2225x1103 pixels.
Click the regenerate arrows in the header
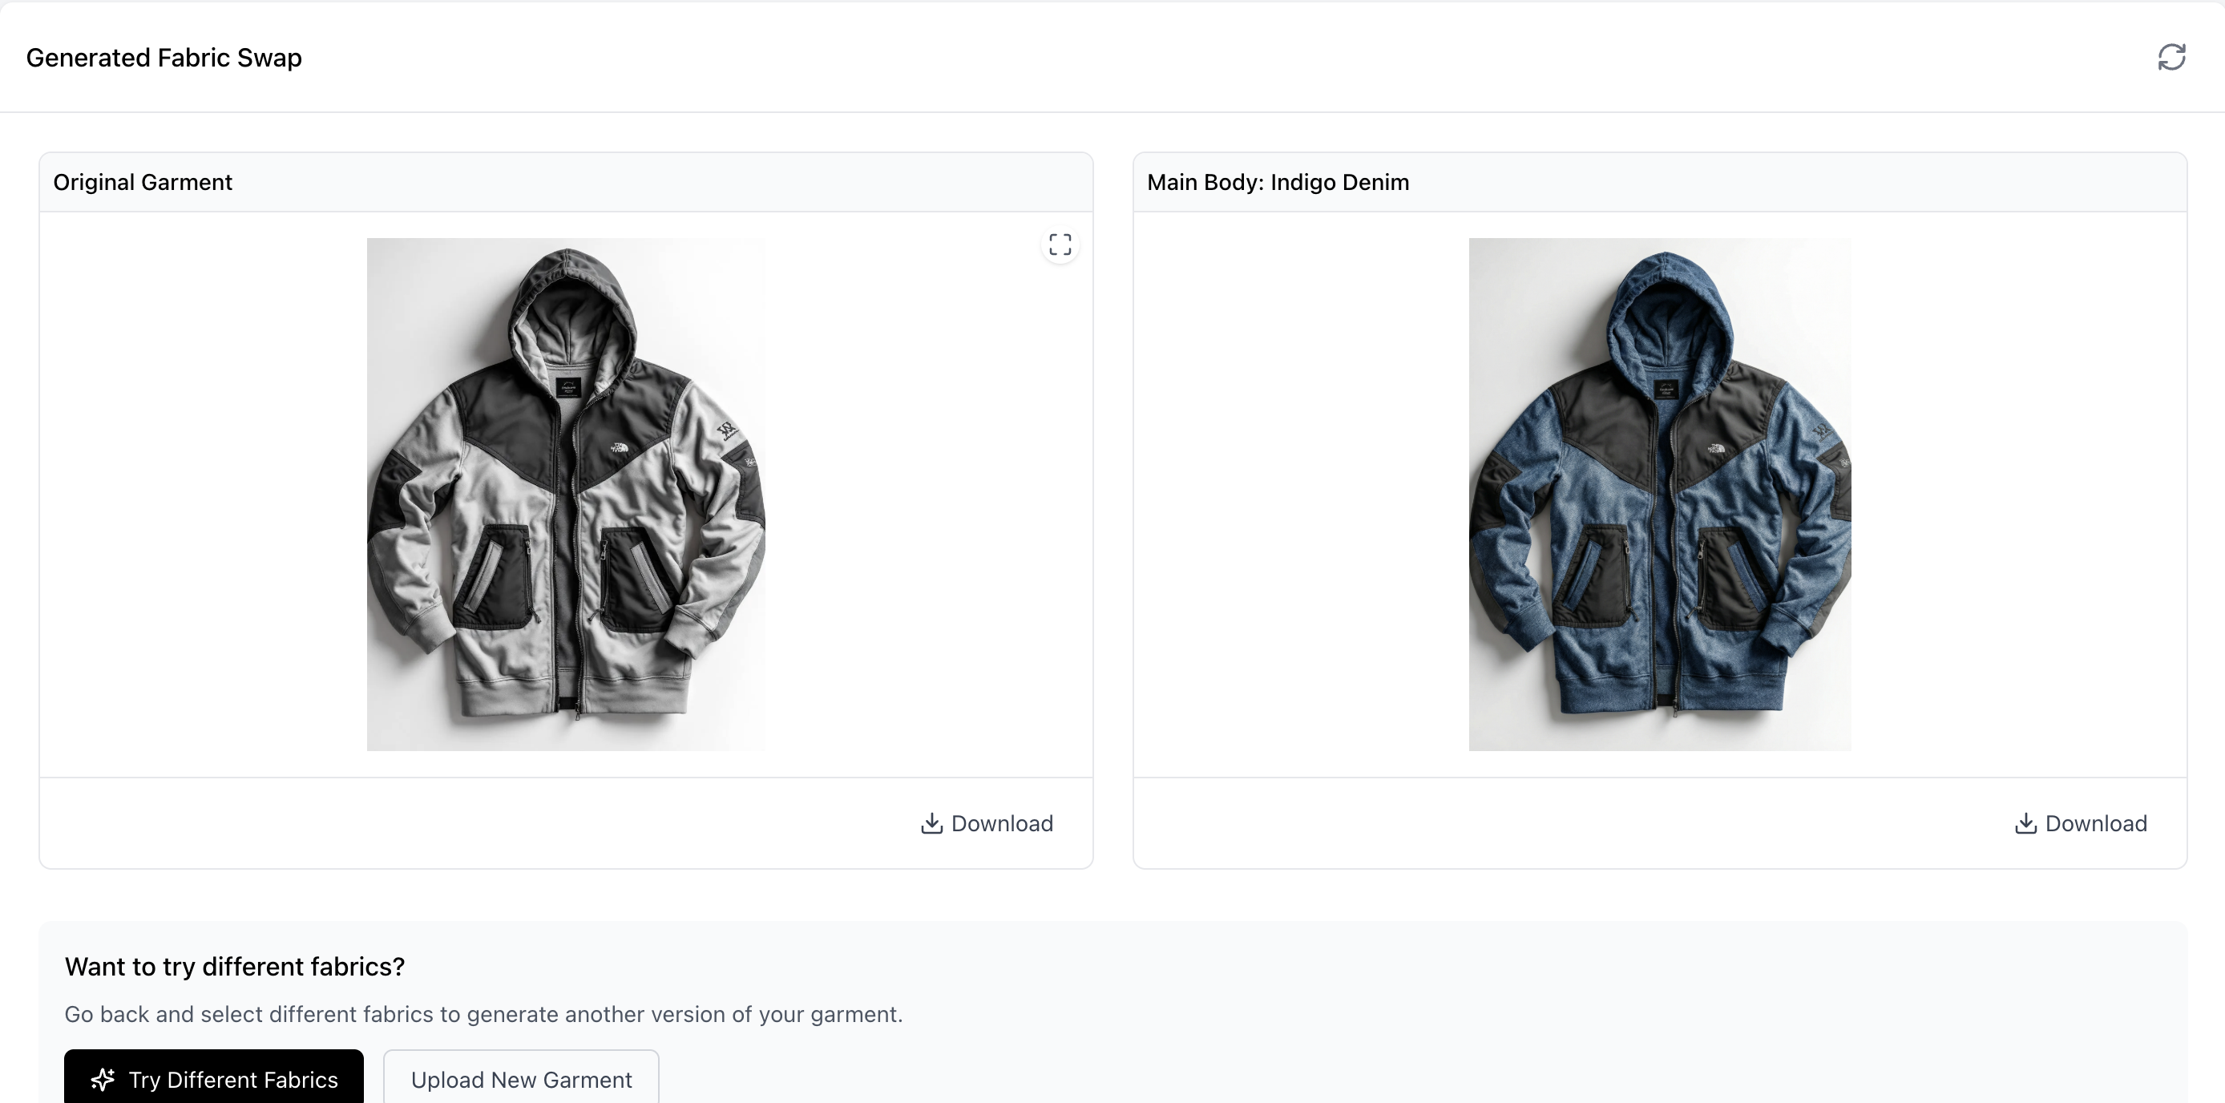point(2170,56)
